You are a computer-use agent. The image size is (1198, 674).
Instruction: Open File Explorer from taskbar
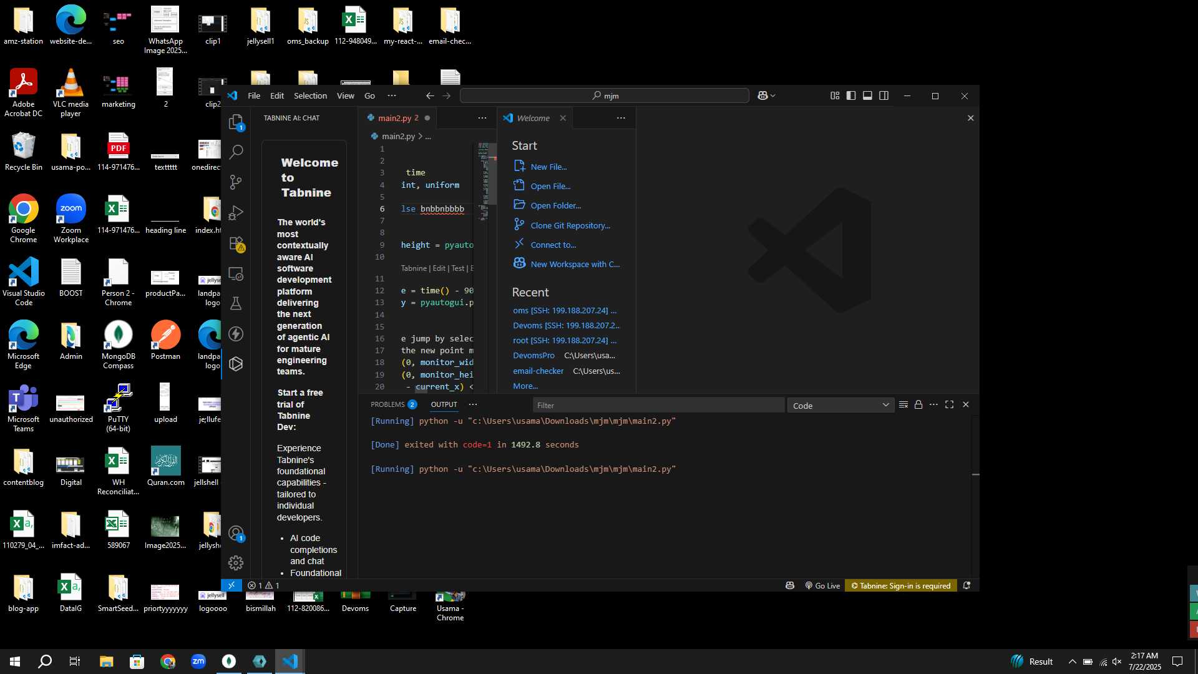tap(106, 662)
